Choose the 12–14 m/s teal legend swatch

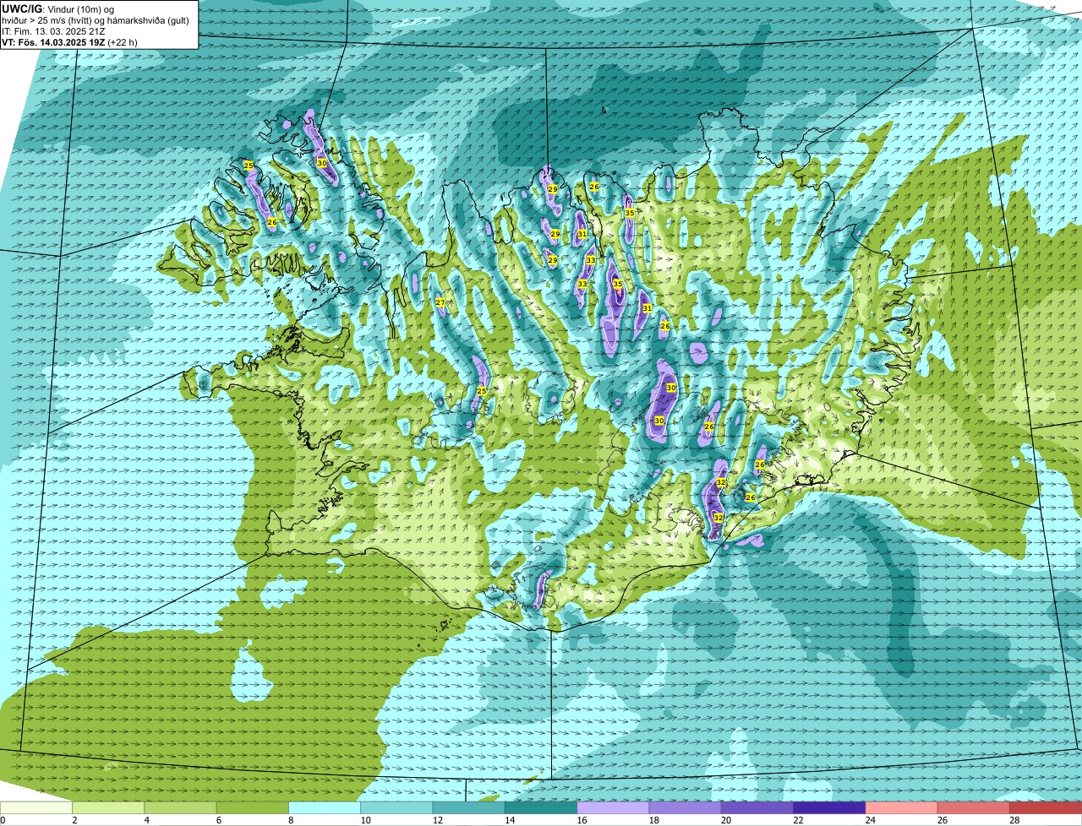[x=469, y=807]
